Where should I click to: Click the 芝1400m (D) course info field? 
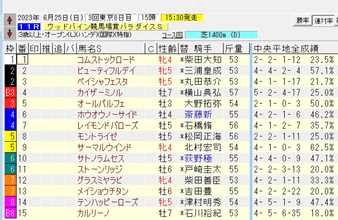221,35
